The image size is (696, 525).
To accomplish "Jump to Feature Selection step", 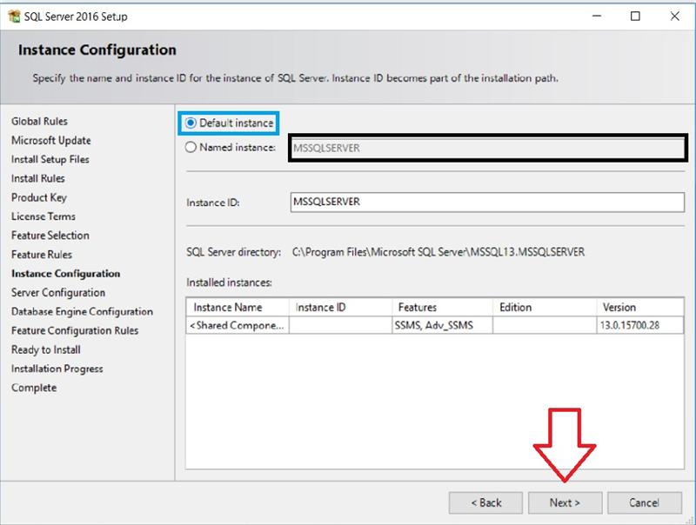I will [50, 236].
